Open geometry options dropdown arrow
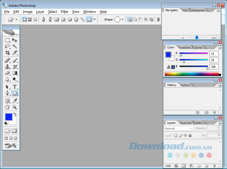This screenshot has width=227, height=169. coord(95,19)
